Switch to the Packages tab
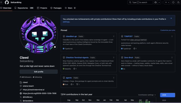Viewport: 181px width, 103px height. coord(56,8)
